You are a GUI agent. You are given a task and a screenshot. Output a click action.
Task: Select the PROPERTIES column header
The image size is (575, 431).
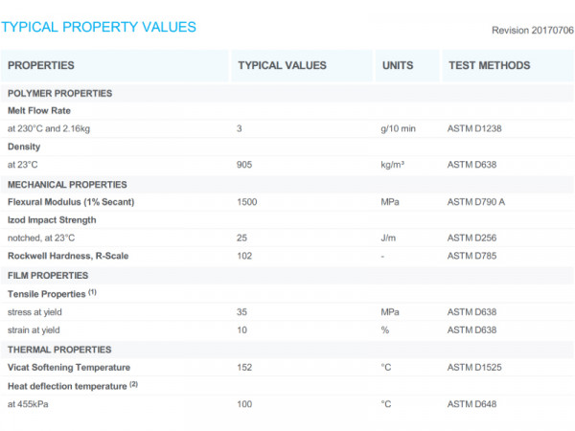click(x=41, y=65)
